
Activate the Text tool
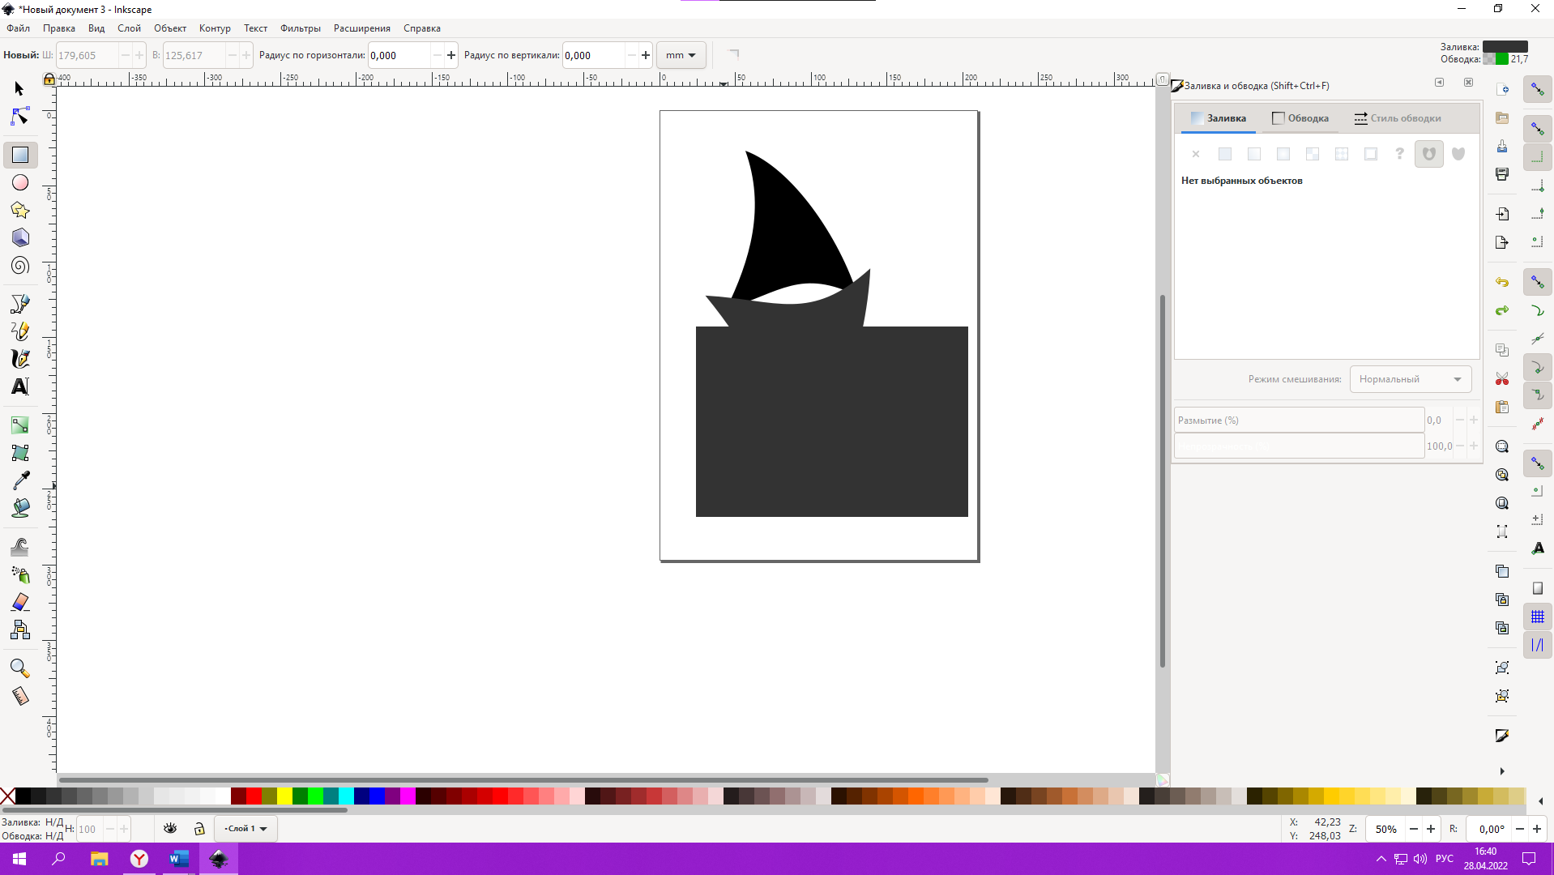click(20, 386)
